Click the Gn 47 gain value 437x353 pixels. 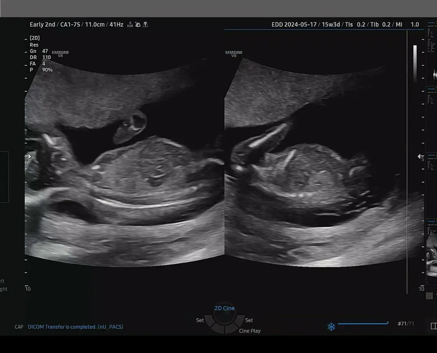click(x=39, y=51)
